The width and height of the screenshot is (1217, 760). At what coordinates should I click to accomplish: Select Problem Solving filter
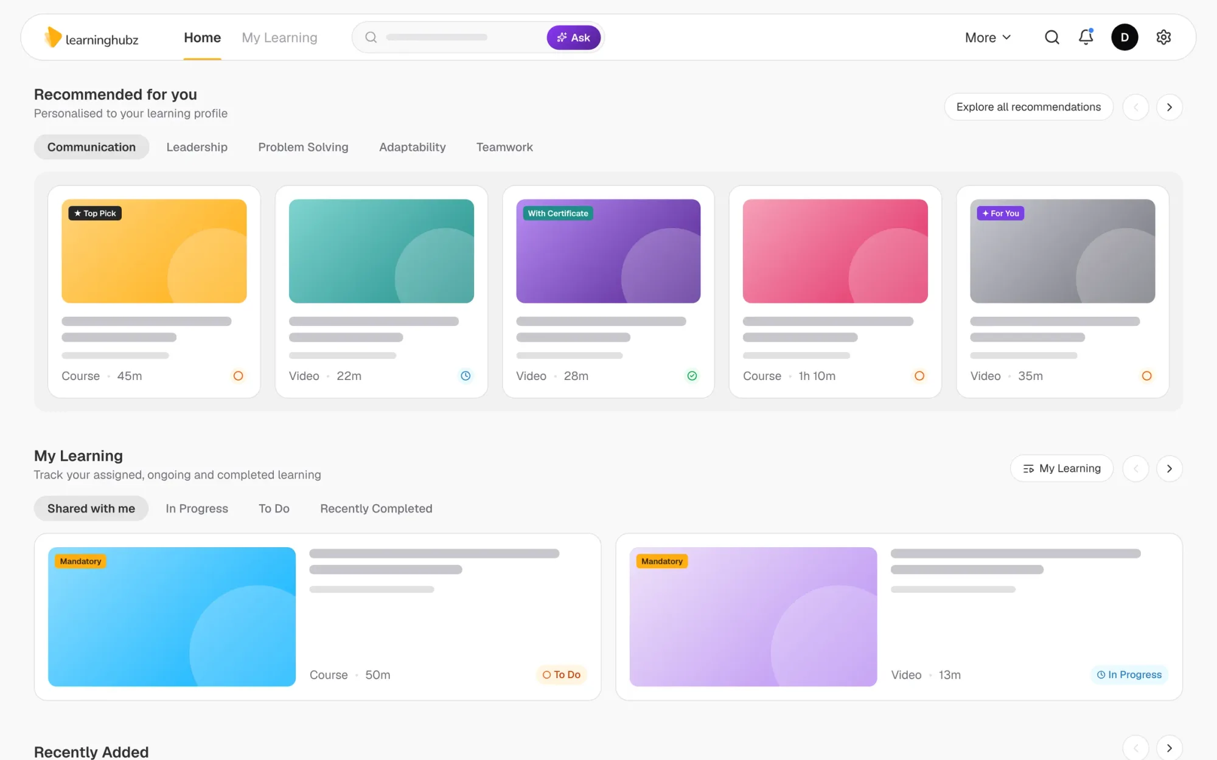pos(303,147)
